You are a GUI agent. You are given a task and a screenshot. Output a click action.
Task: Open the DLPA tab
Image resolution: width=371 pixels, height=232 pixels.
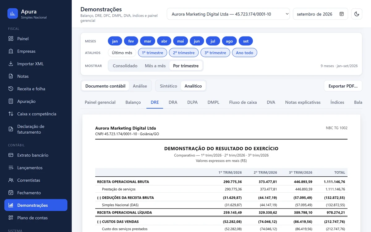tap(192, 102)
